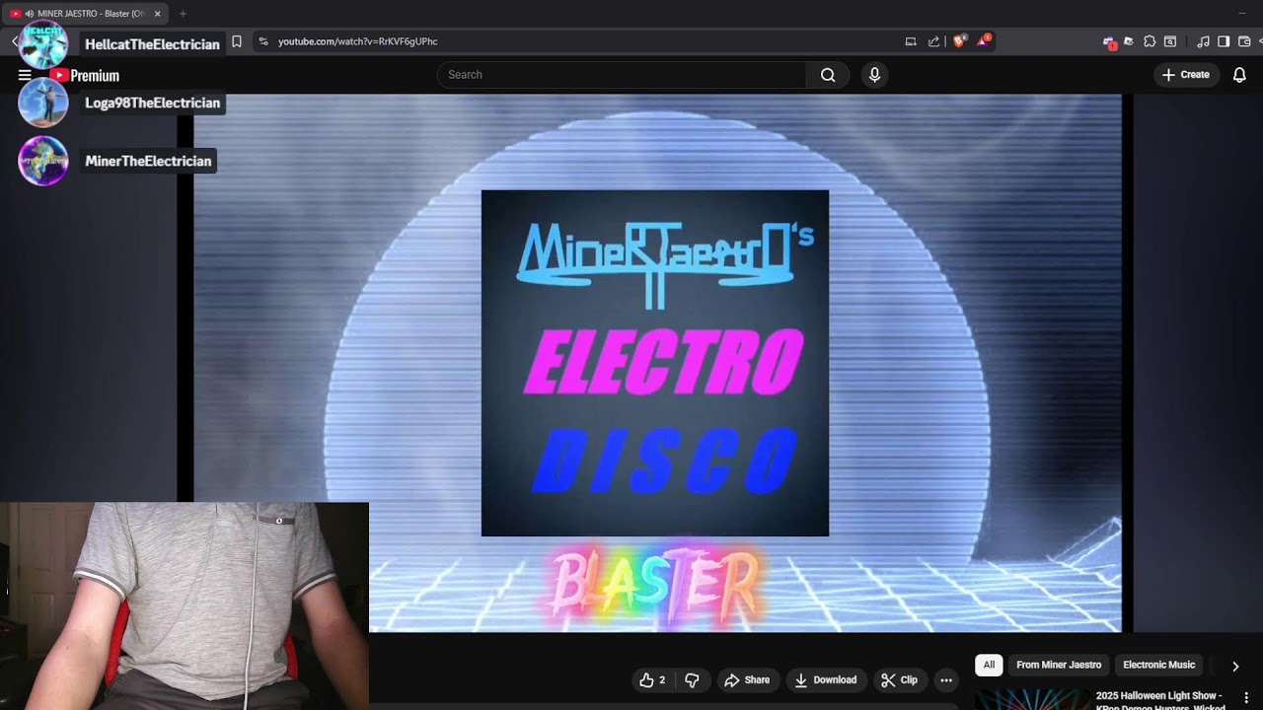Toggle the browser sidebar panel icon
Image resolution: width=1263 pixels, height=710 pixels.
coord(1224,41)
